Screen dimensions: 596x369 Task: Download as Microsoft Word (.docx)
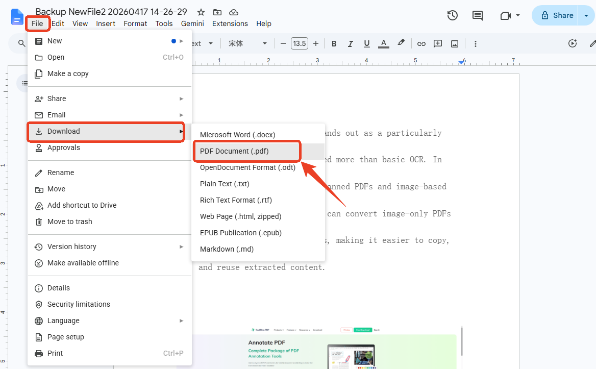pyautogui.click(x=258, y=135)
